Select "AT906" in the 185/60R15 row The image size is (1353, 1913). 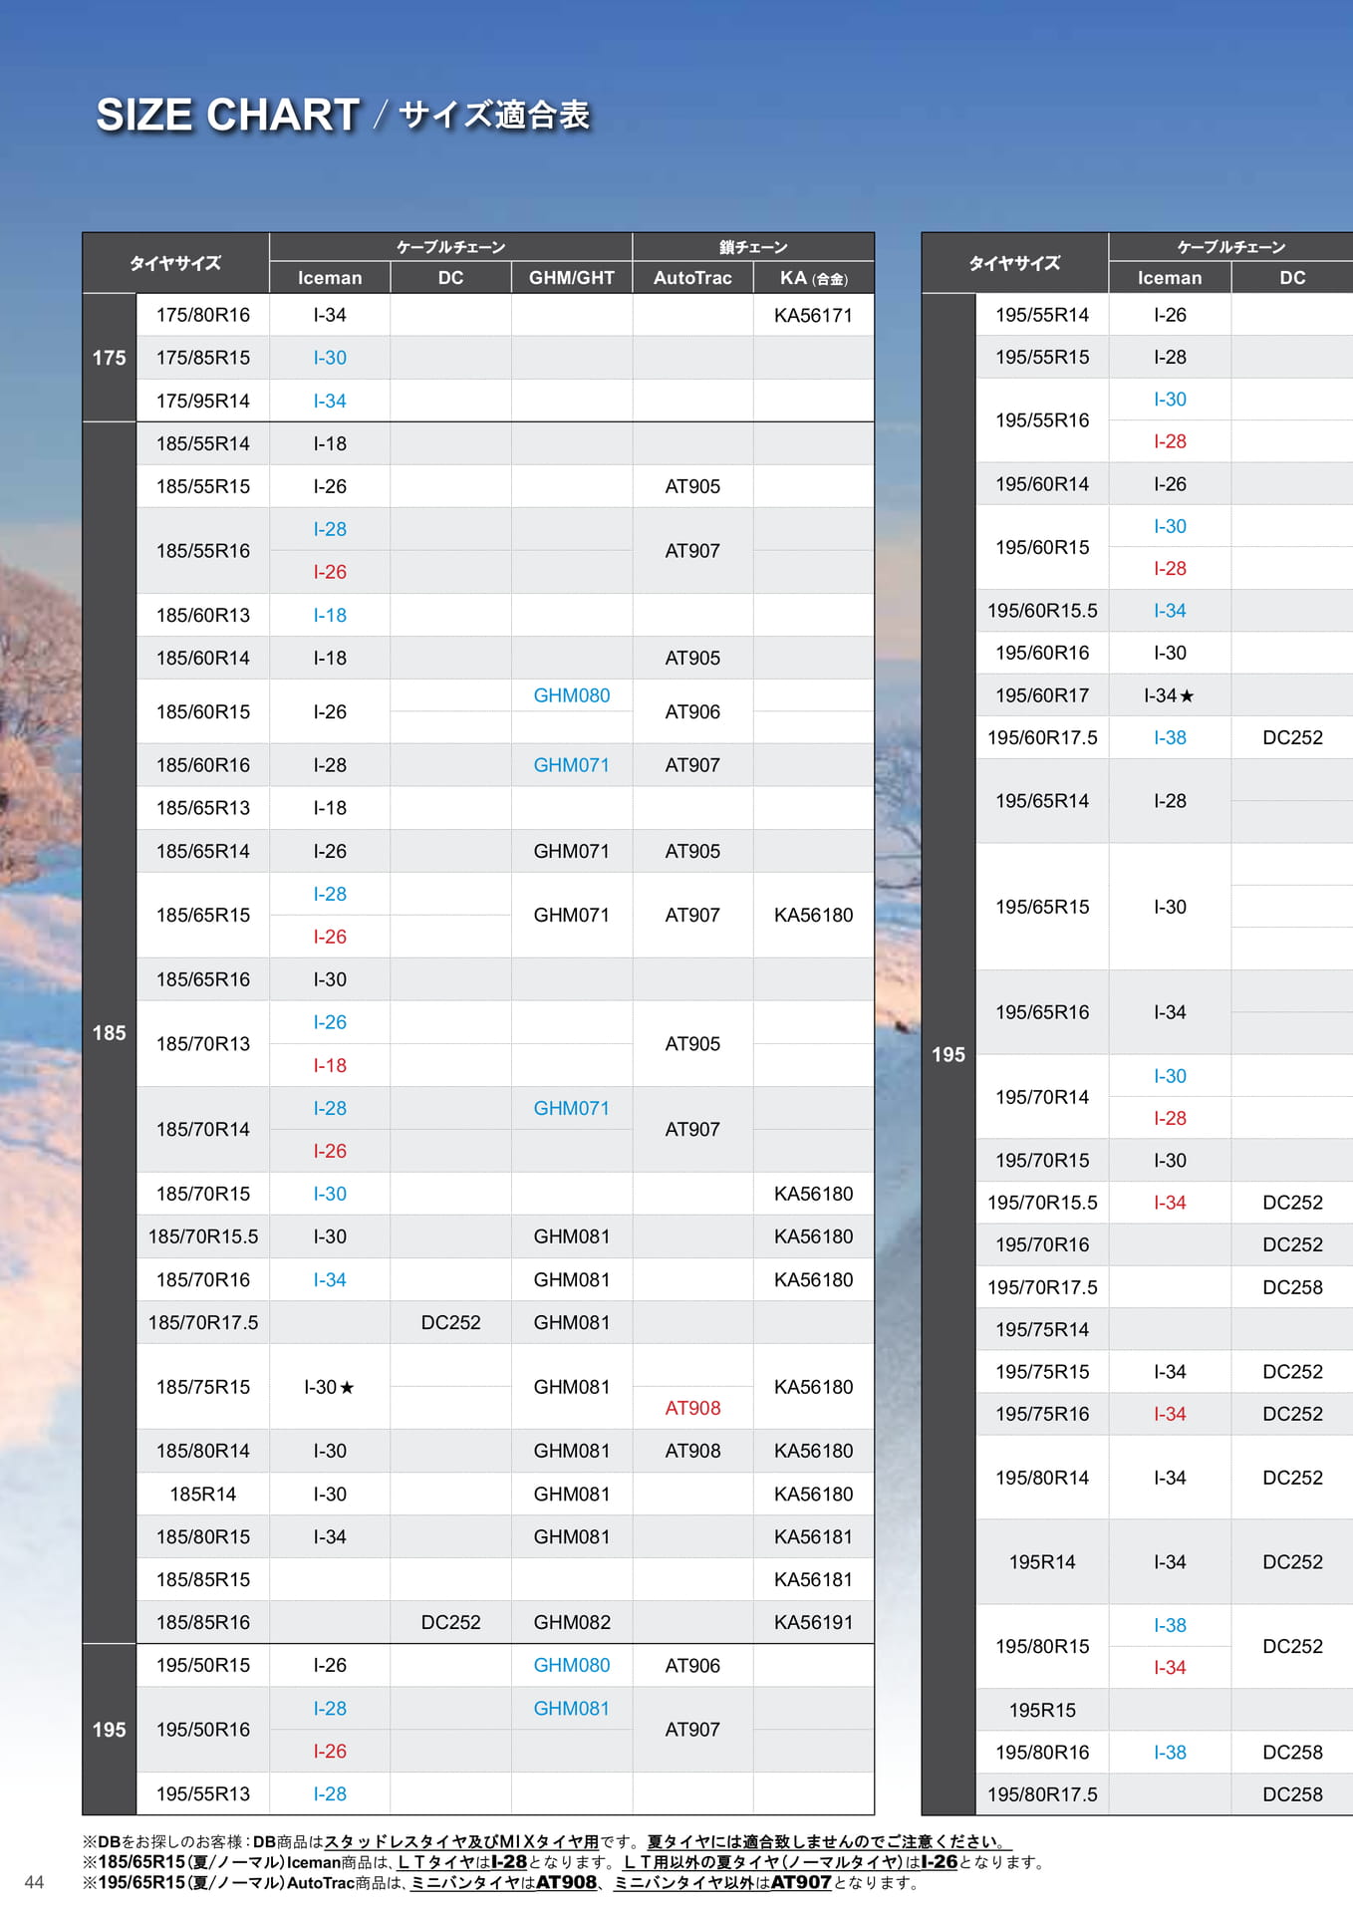click(692, 711)
